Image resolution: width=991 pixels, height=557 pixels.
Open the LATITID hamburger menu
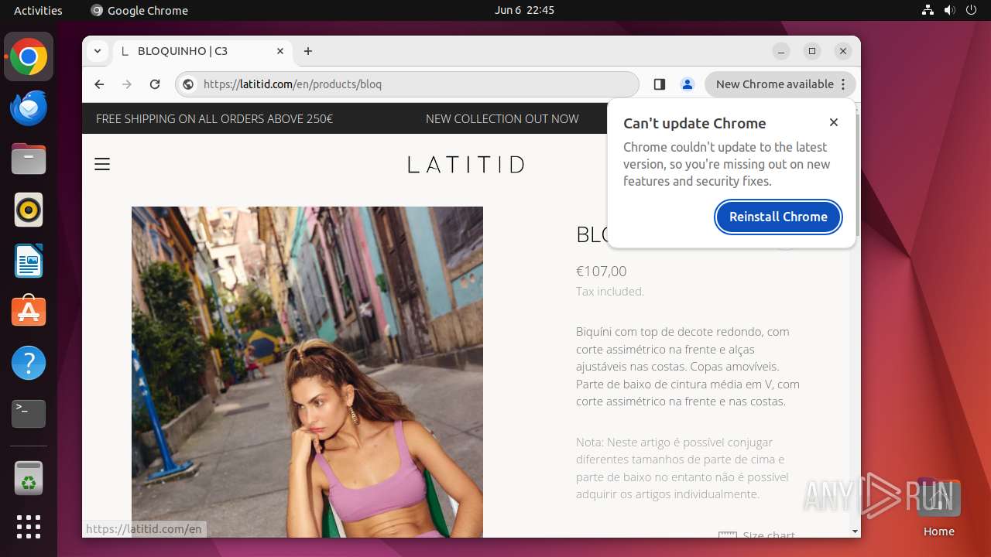[x=102, y=164]
